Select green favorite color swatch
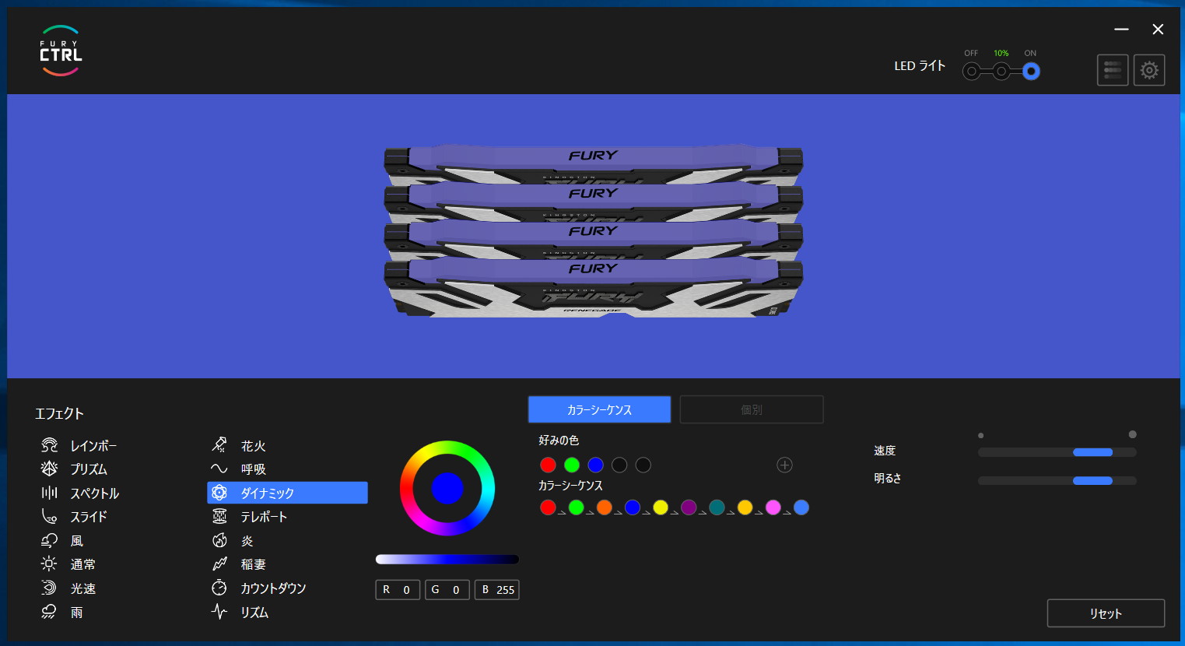 click(x=572, y=465)
